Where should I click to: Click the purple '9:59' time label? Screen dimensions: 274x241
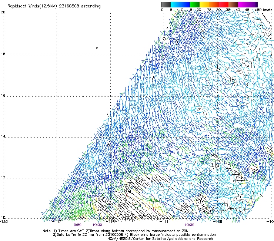coord(77,225)
